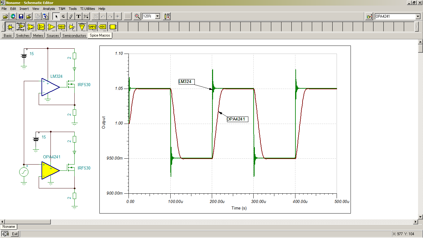Click the magnifier zoom icon

tap(137, 16)
